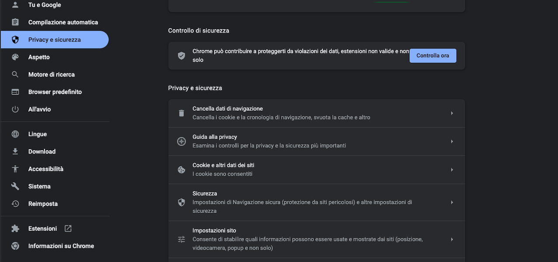This screenshot has height=262, width=558.
Task: Open the Sicurezza settings row
Action: [x=316, y=202]
